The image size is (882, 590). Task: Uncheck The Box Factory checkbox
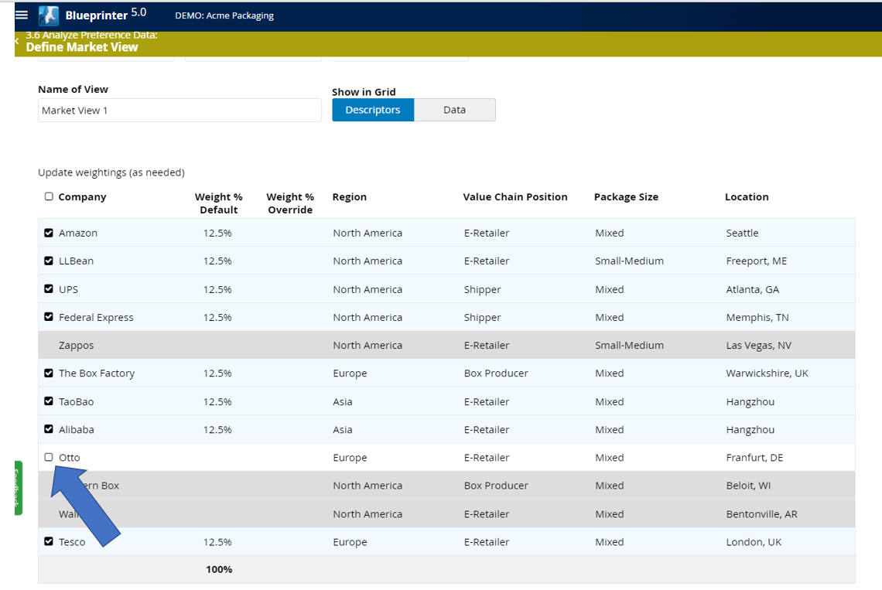coord(49,373)
